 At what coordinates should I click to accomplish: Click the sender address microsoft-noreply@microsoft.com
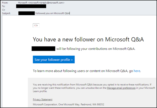46,3
